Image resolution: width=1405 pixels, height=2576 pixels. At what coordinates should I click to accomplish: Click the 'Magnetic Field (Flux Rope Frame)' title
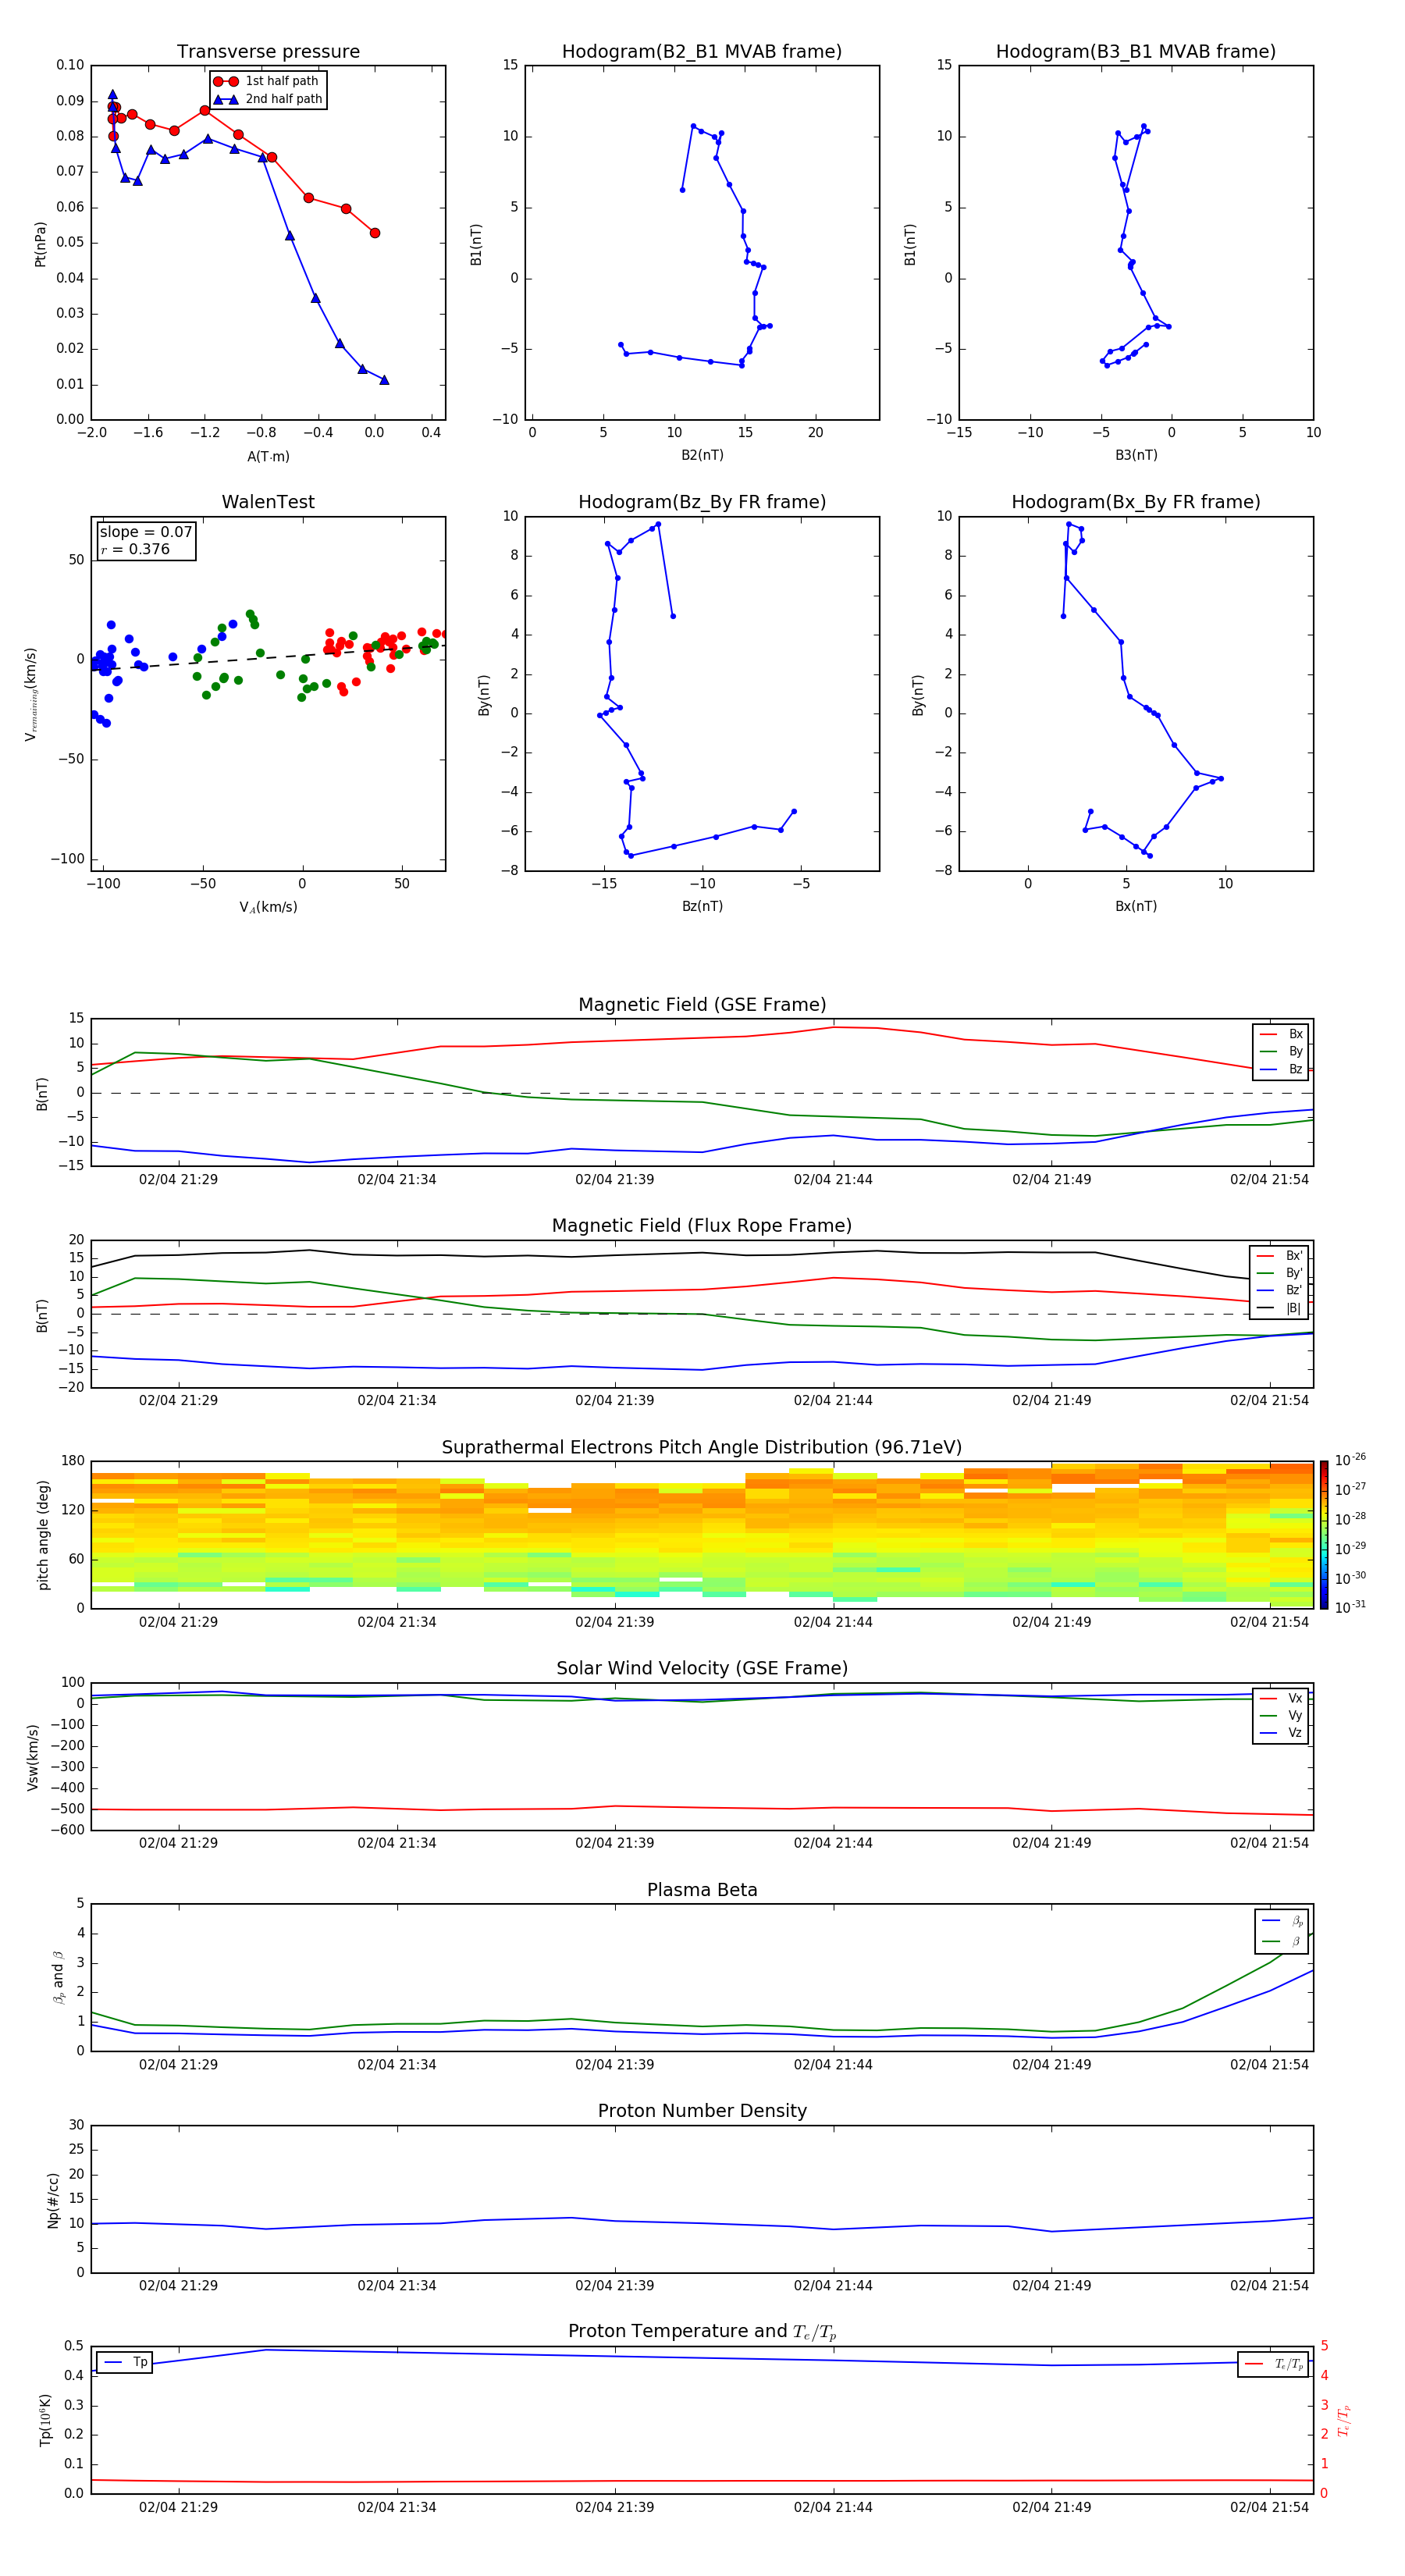(x=702, y=1226)
